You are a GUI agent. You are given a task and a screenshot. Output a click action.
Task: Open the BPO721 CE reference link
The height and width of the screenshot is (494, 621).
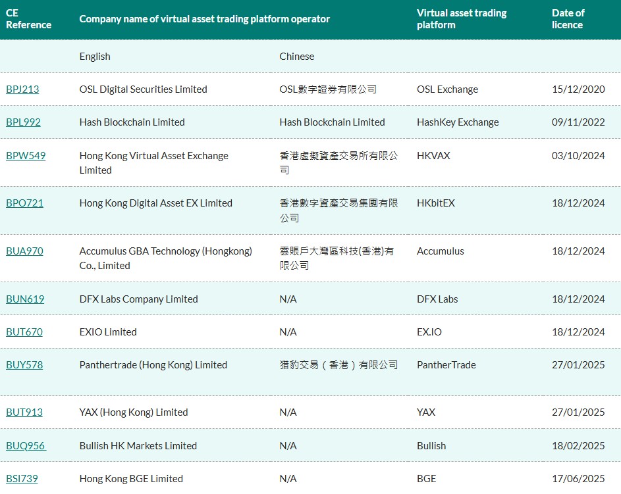[x=24, y=203]
